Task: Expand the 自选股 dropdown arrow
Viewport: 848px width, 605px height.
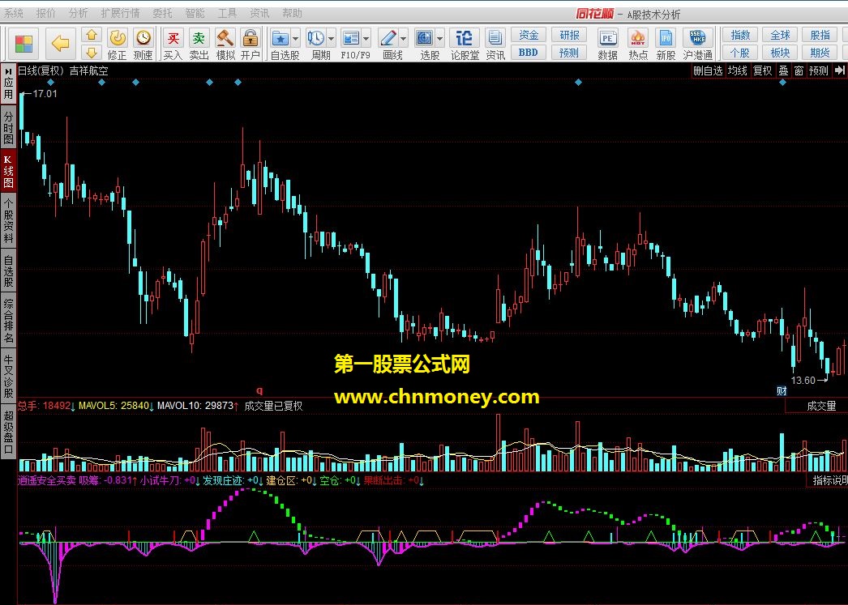Action: (295, 38)
